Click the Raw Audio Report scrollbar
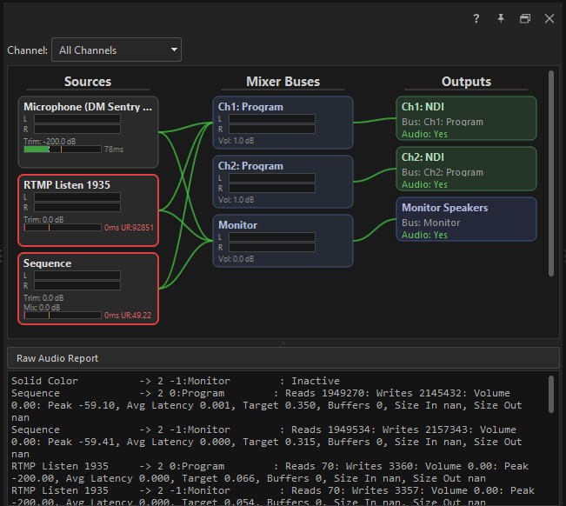The image size is (566, 506). pos(551,394)
